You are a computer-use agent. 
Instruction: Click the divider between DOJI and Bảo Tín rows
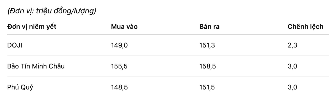(168, 56)
